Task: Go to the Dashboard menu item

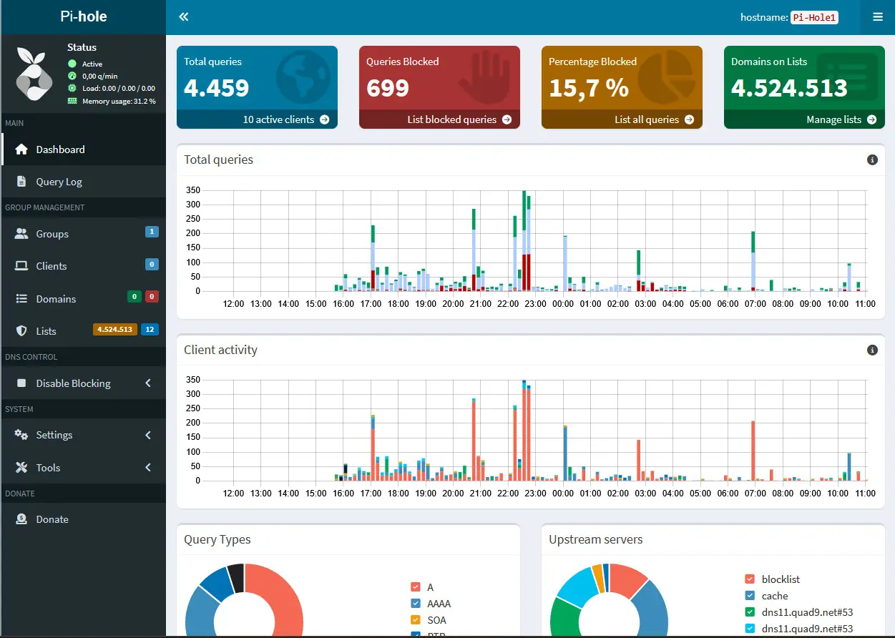Action: [84, 149]
